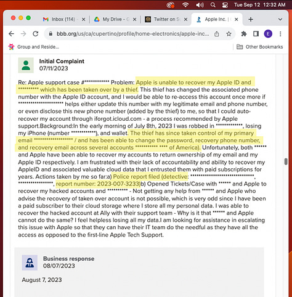Click the Google Drive favicon on tab

97,19
